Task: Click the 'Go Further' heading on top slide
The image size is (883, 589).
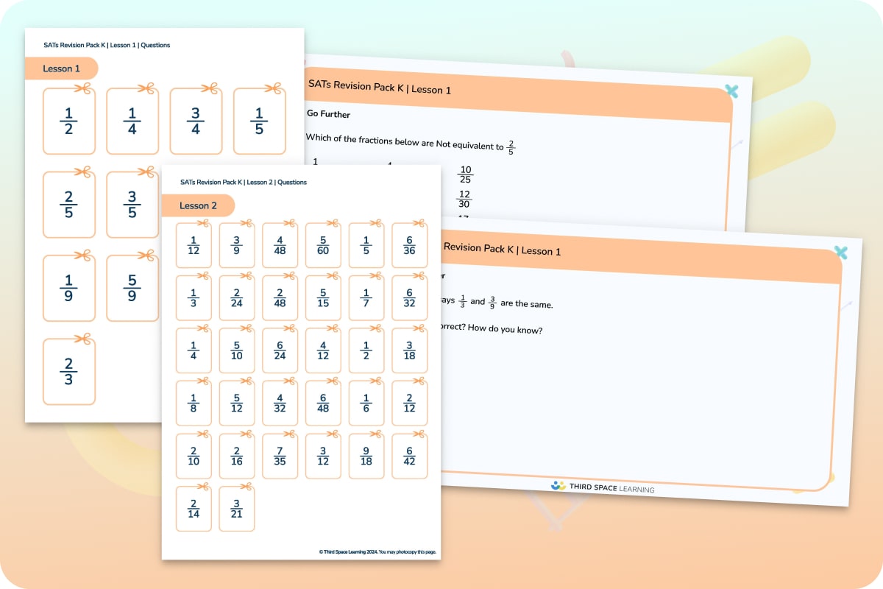Action: point(328,114)
